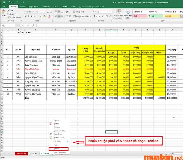This screenshot has height=160, width=183.
Task: Set bottom vertical alignment
Action: pos(62,12)
